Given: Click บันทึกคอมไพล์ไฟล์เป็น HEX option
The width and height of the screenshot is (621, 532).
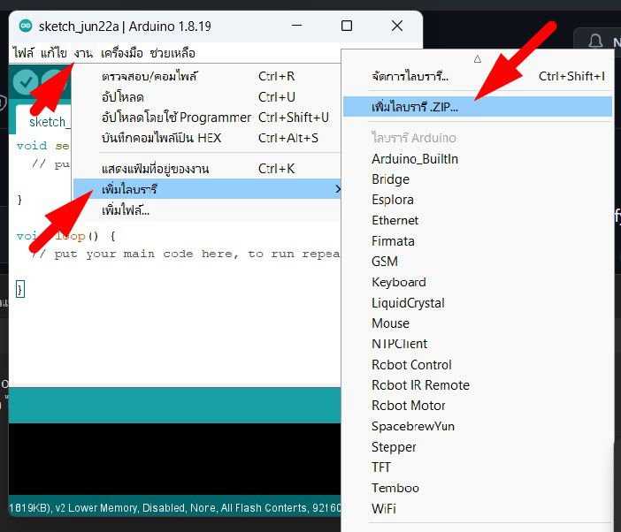Looking at the screenshot, I should [x=161, y=138].
